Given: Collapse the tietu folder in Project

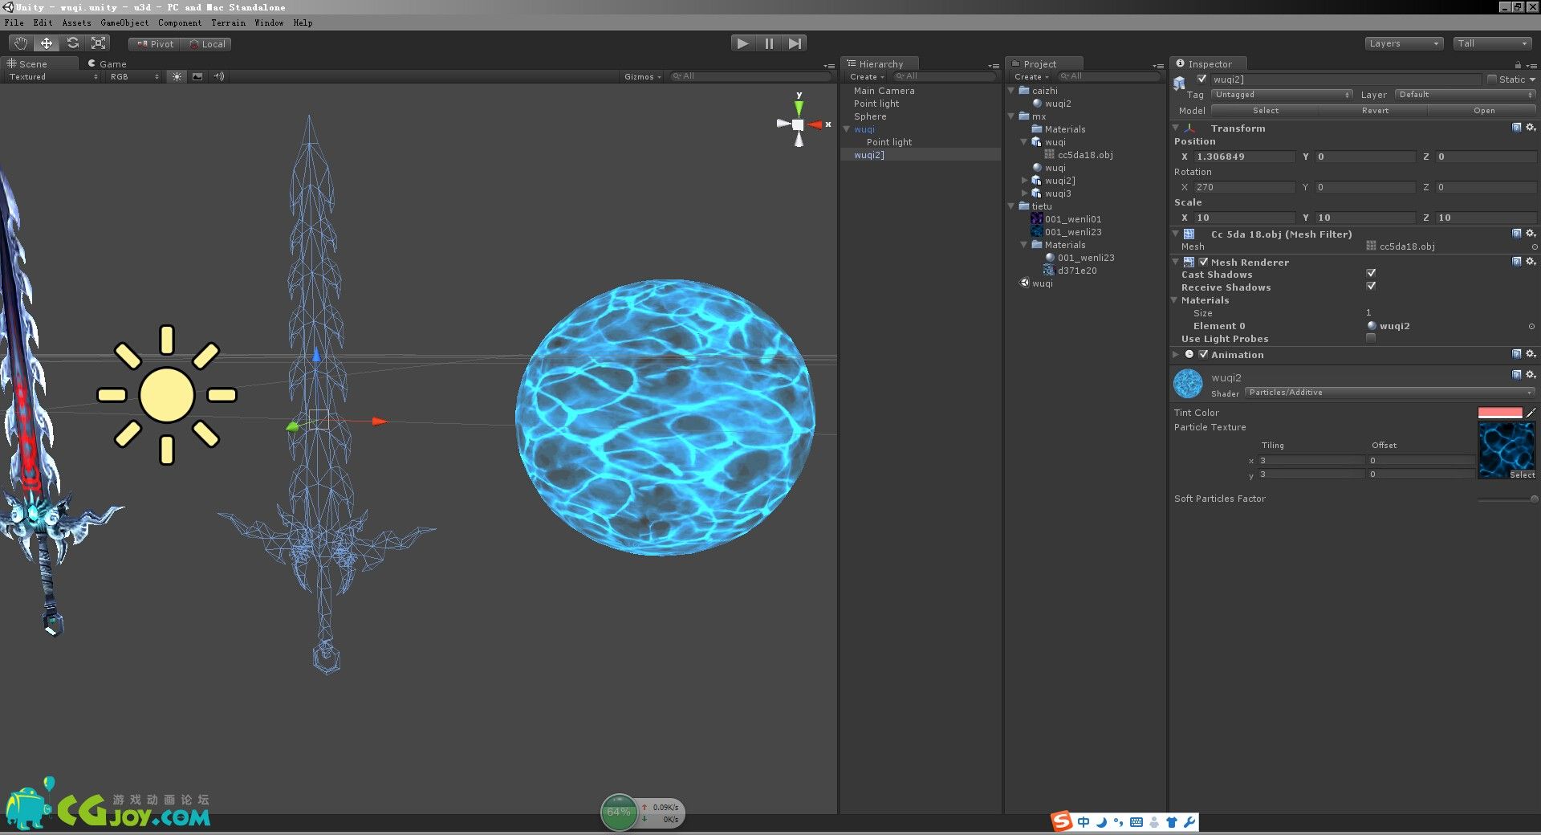Looking at the screenshot, I should coord(1011,206).
